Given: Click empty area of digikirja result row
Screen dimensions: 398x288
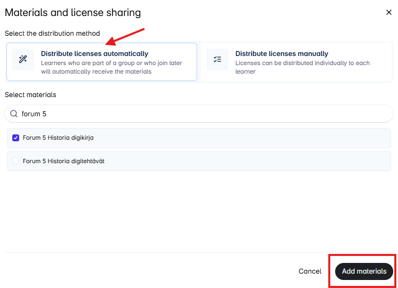Looking at the screenshot, I should click(x=256, y=138).
